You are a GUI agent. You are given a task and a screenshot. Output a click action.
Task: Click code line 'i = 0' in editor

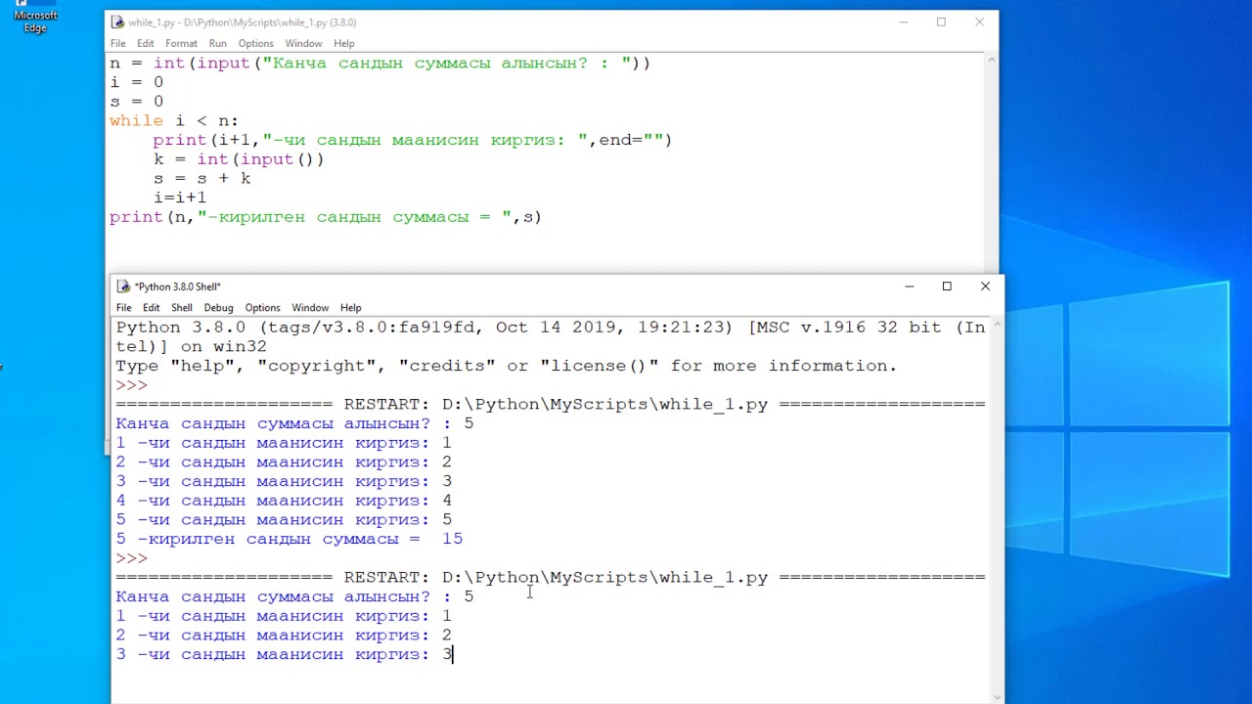pos(137,82)
